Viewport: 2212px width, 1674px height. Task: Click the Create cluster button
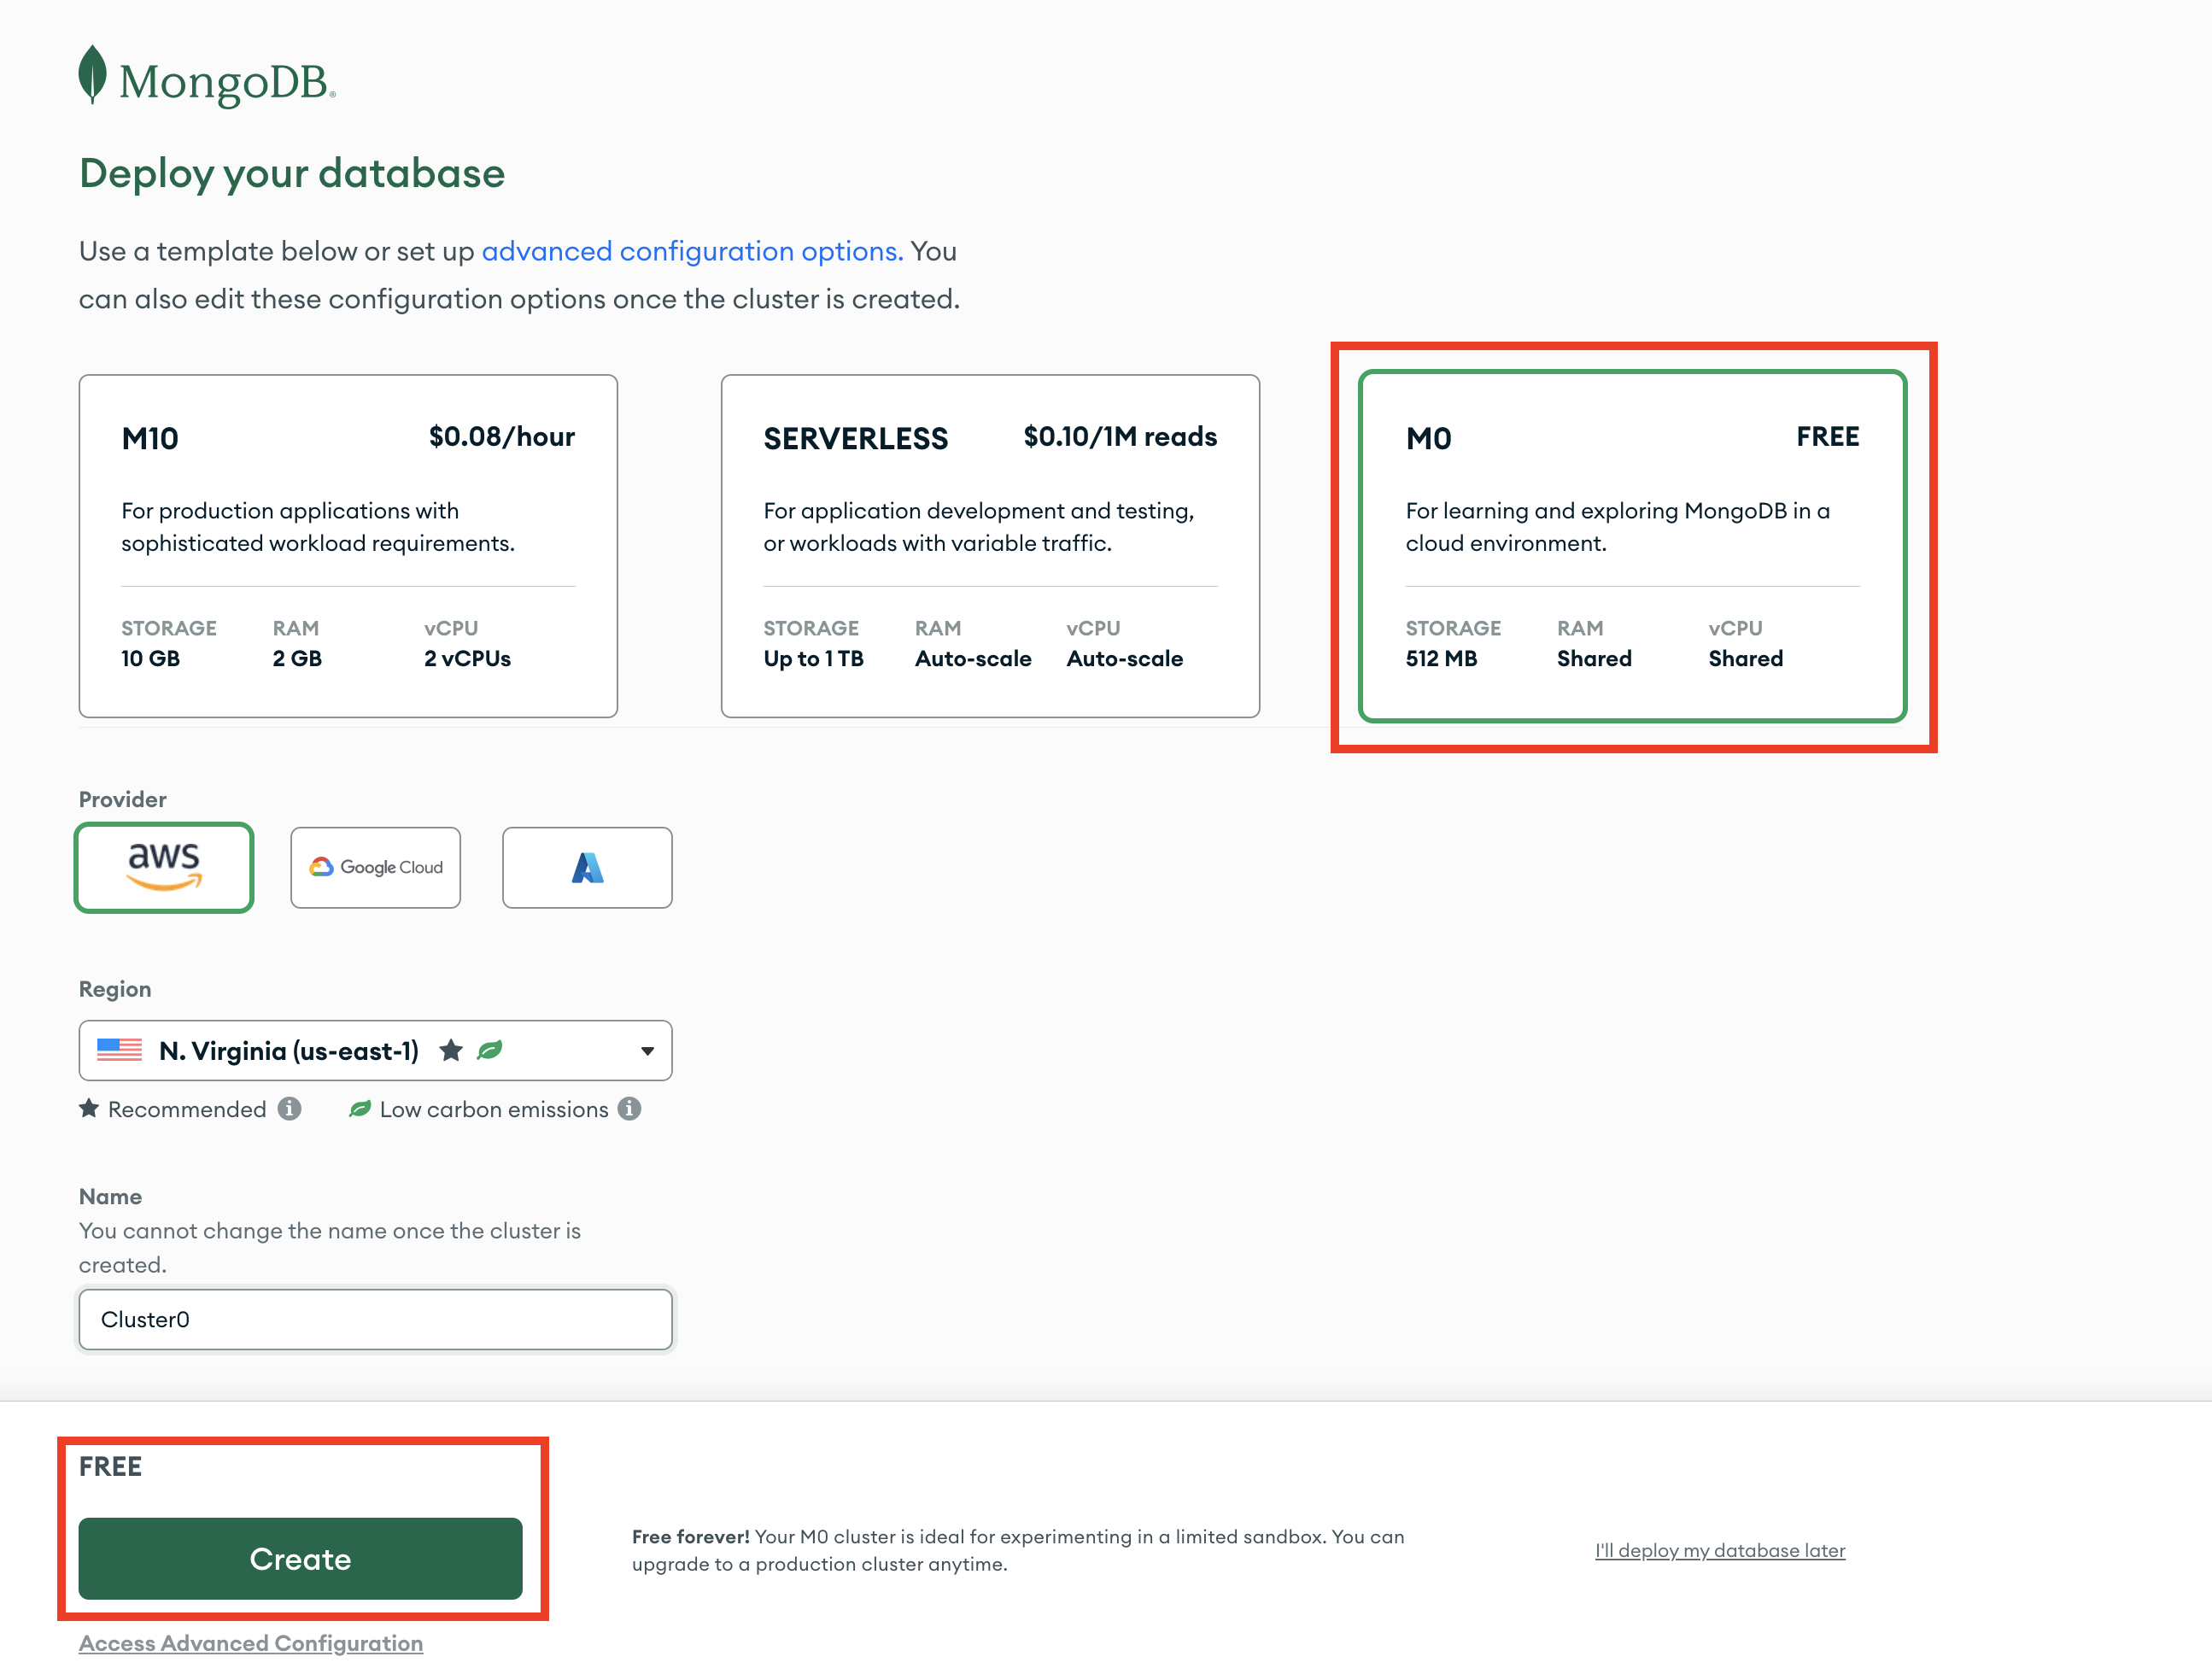(x=301, y=1558)
